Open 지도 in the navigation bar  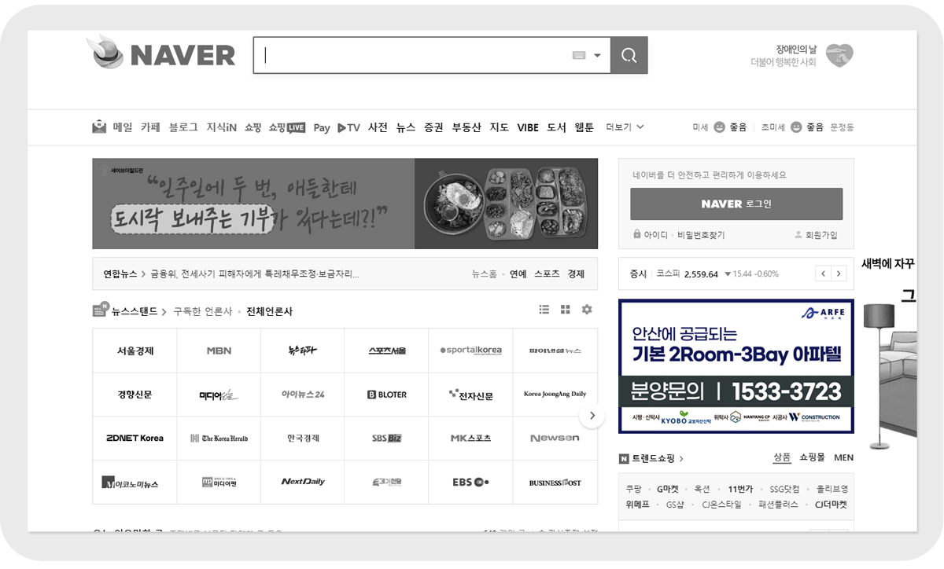tap(500, 127)
